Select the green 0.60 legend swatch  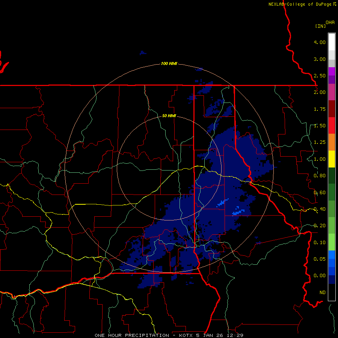(332, 192)
